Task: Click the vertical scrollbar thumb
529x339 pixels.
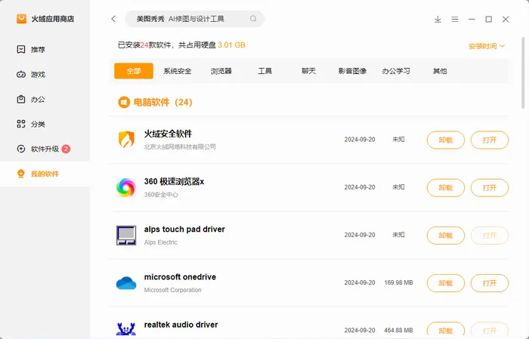Action: click(x=523, y=72)
